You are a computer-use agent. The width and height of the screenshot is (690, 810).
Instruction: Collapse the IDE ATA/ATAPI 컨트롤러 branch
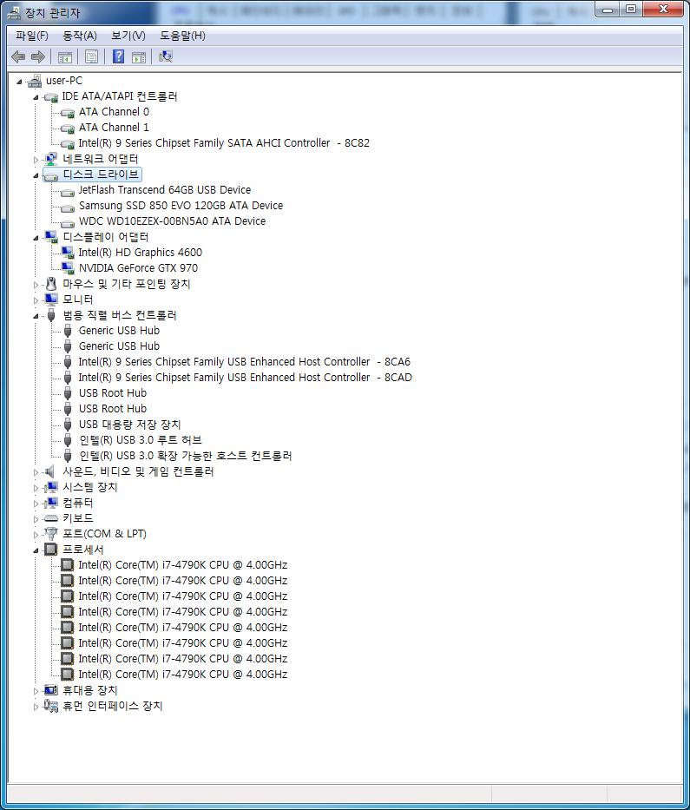click(x=36, y=97)
